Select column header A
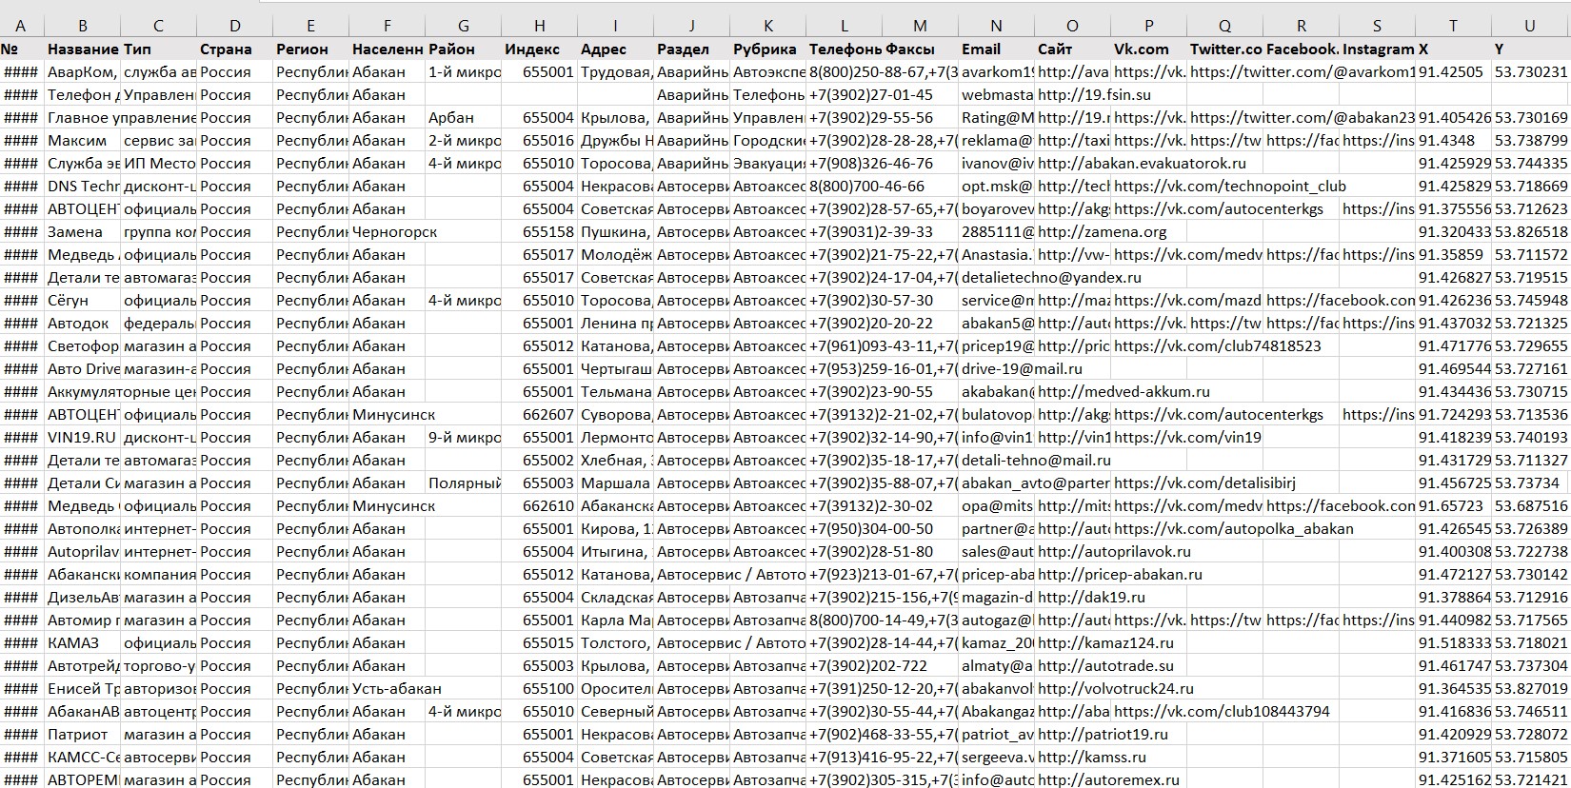The image size is (1571, 788). [20, 27]
